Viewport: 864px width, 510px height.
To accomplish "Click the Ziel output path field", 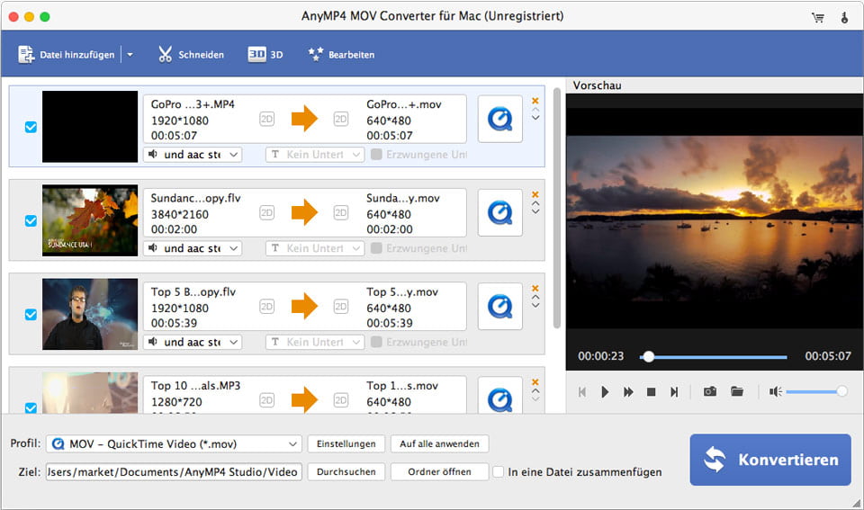I will pyautogui.click(x=174, y=472).
